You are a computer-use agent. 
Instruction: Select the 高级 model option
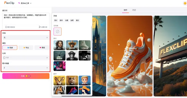pyautogui.click(x=42, y=47)
